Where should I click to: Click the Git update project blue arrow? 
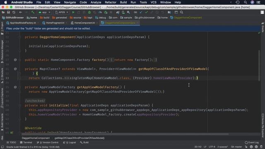(141, 12)
